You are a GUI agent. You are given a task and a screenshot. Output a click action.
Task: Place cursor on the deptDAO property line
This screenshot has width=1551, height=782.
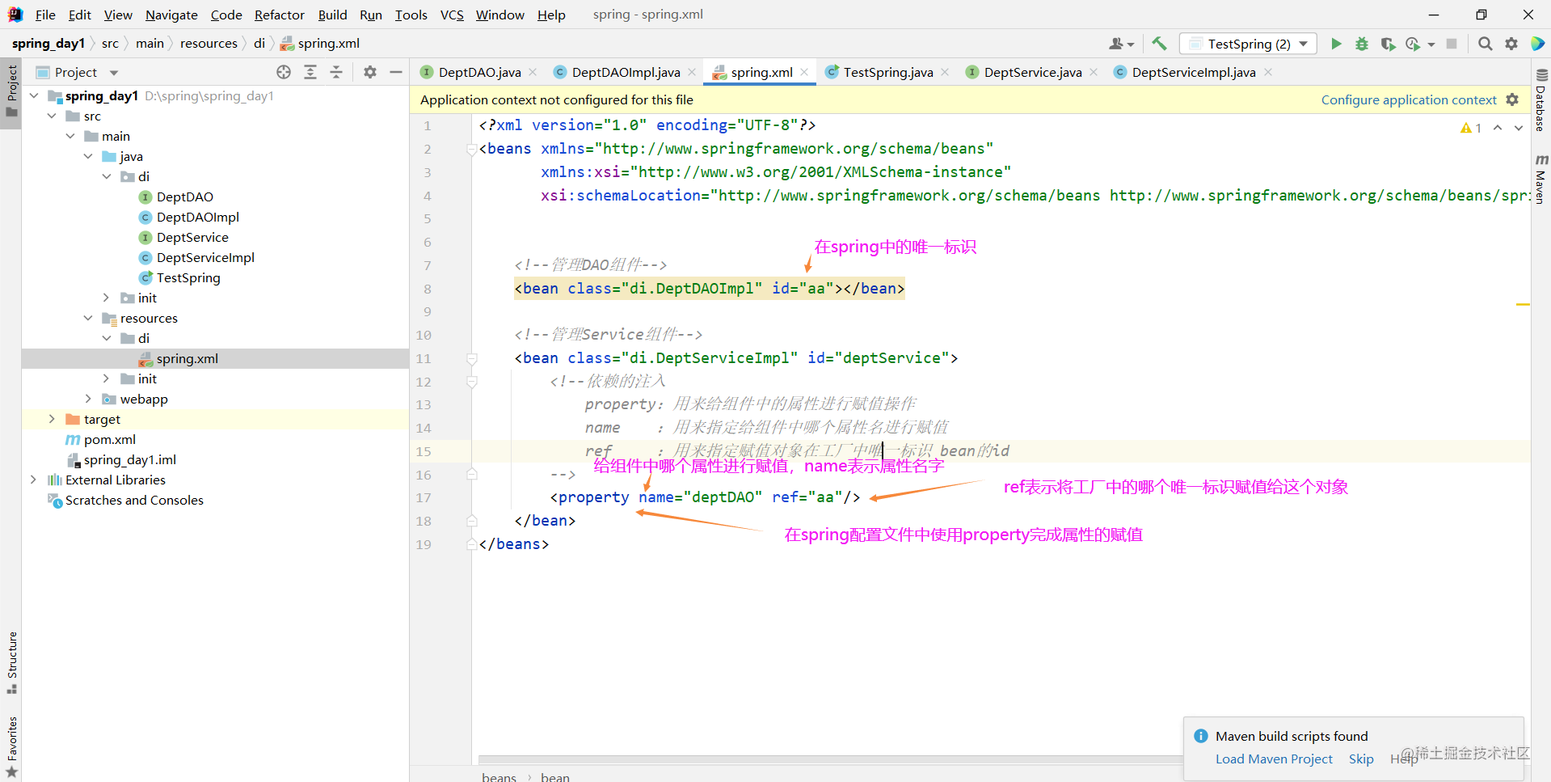(x=705, y=497)
